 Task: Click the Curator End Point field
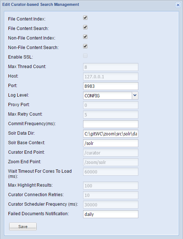pyautogui.click(x=111, y=153)
